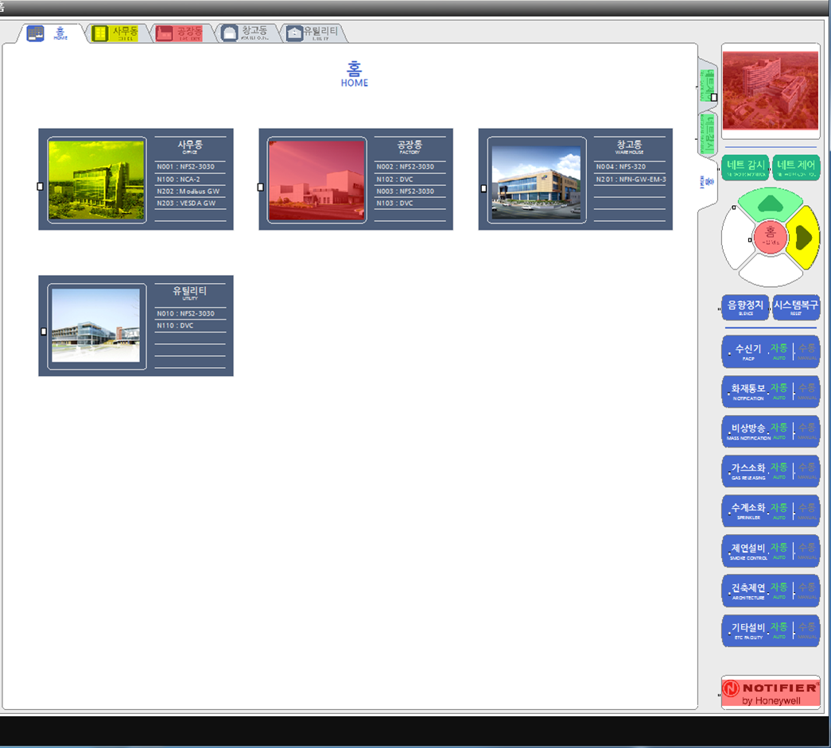Click the 창고동 warehouse tab icon

[x=230, y=33]
